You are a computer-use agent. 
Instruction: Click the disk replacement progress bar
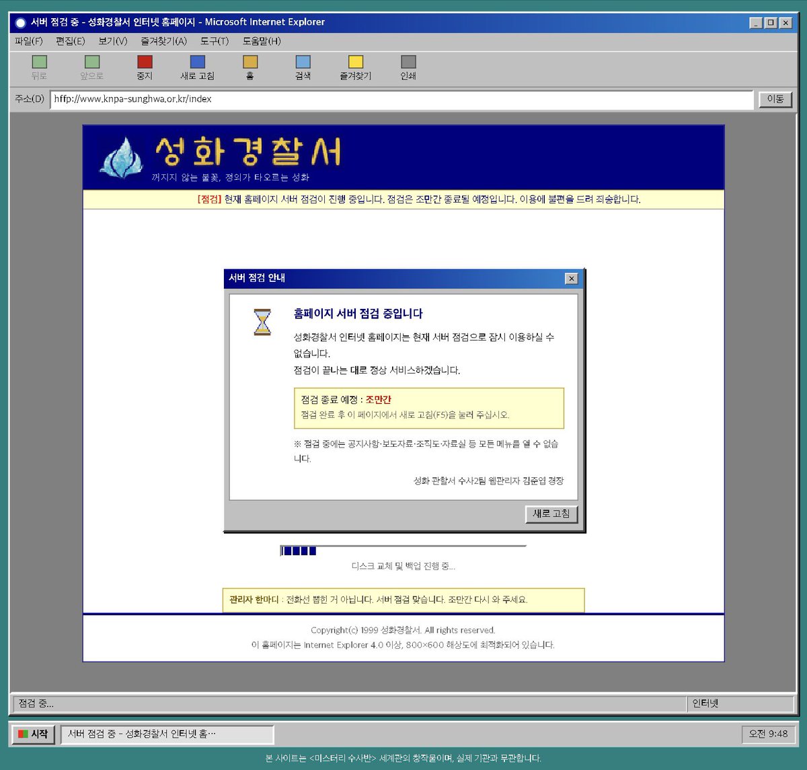[x=403, y=551]
